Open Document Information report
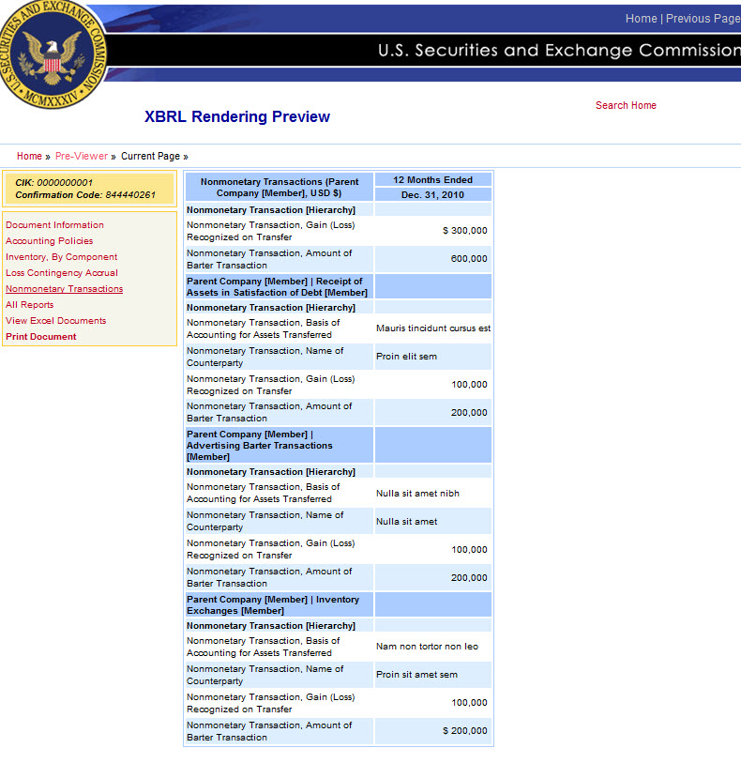The width and height of the screenshot is (741, 763). (x=54, y=225)
